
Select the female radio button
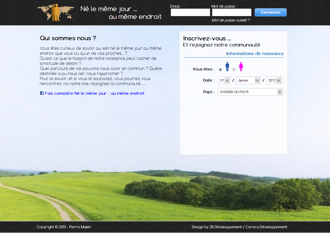pos(234,70)
